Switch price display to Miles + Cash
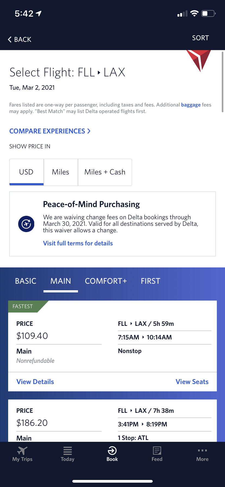Viewport: 225px width, 487px height. pos(105,172)
